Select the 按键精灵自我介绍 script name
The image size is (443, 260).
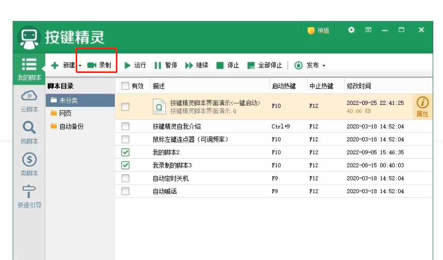click(177, 126)
